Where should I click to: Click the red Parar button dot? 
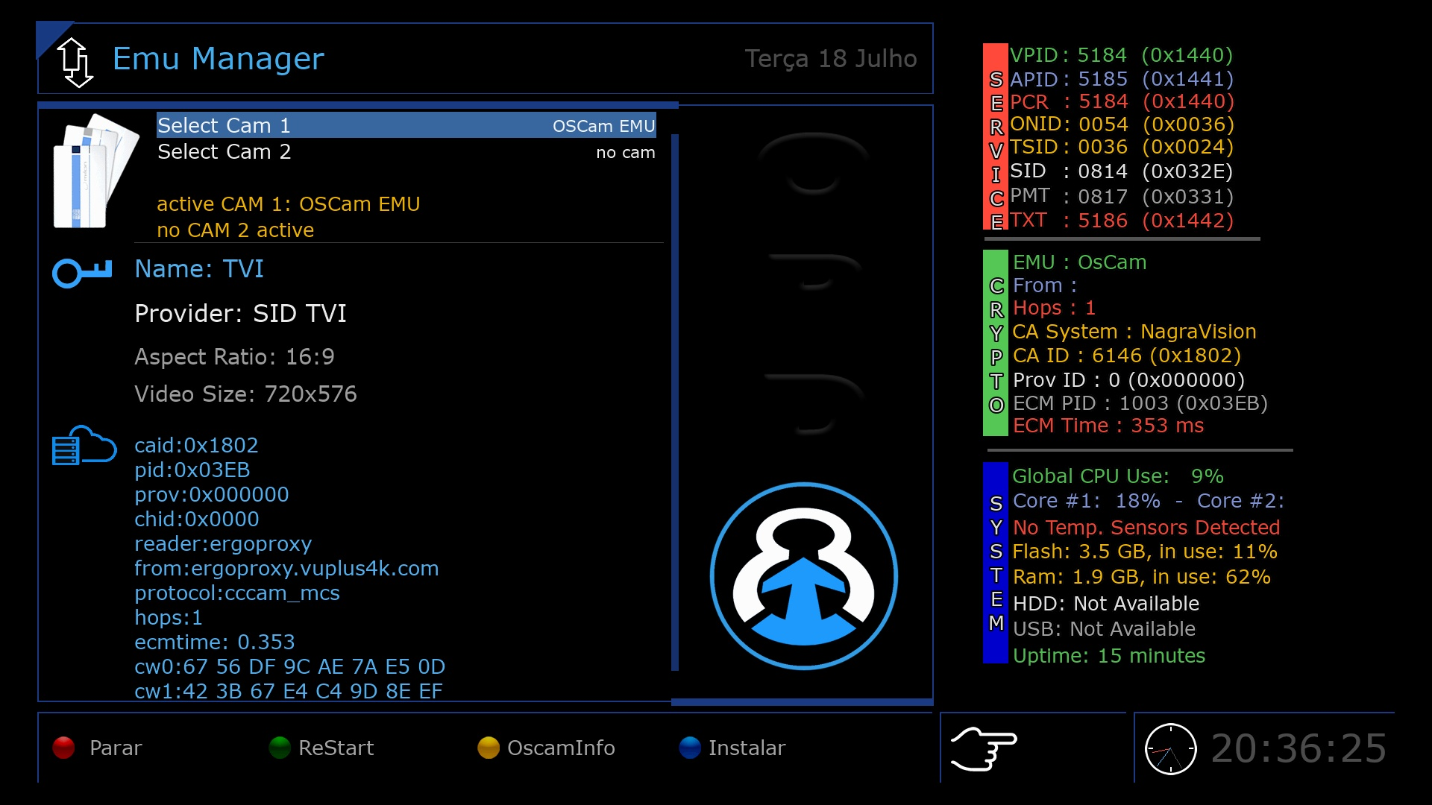coord(63,748)
